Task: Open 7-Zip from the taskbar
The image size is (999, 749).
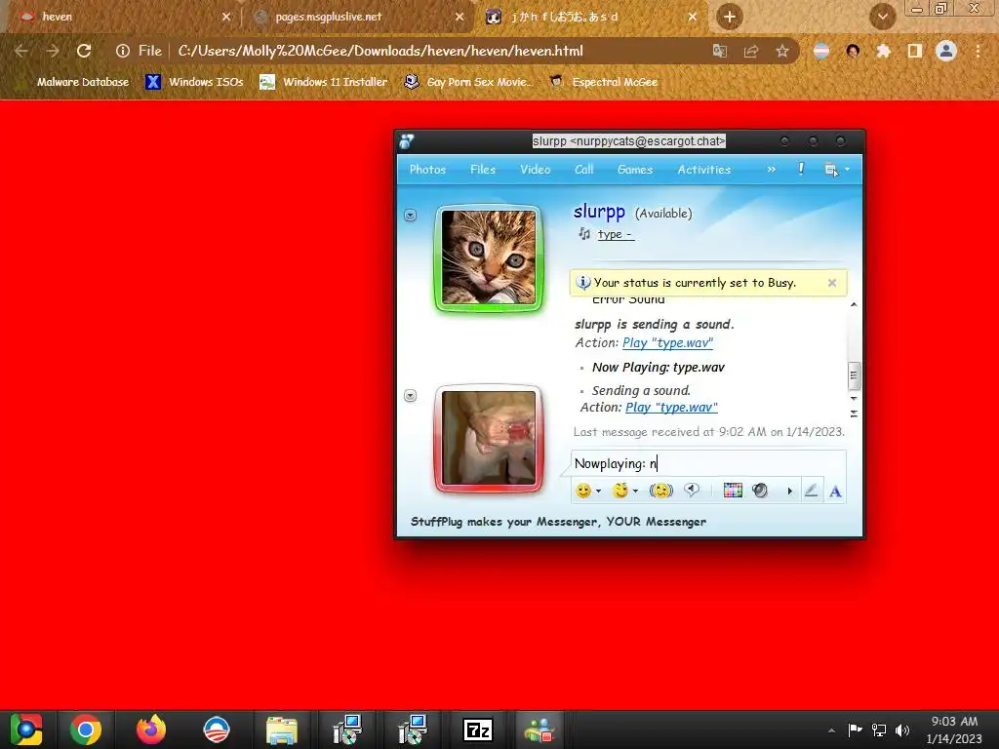Action: (478, 729)
